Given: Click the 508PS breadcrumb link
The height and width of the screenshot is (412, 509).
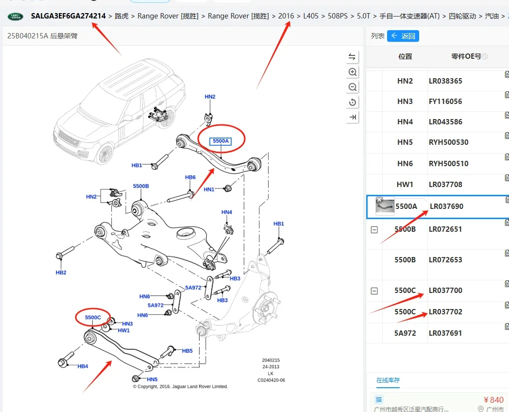Looking at the screenshot, I should (x=338, y=16).
